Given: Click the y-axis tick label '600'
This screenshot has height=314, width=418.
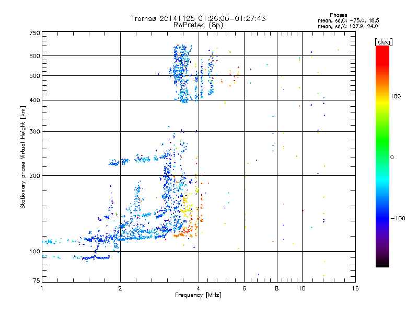Looking at the screenshot, I should tap(34, 56).
